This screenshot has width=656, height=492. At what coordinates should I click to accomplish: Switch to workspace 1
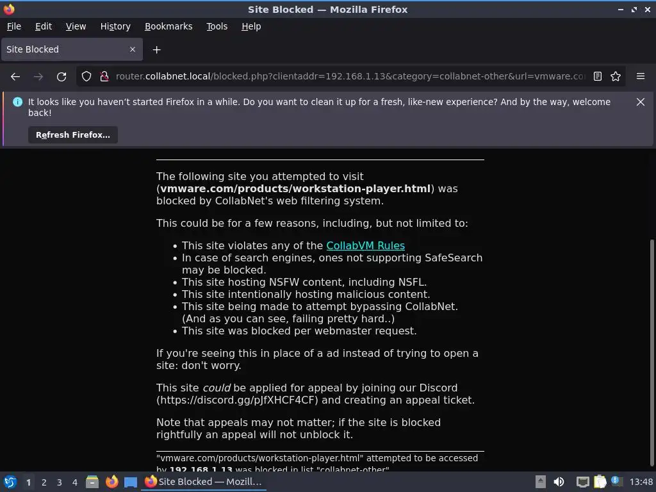pos(28,482)
